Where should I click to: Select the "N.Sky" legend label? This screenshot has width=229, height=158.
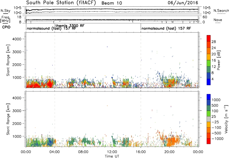[x=5, y=11]
